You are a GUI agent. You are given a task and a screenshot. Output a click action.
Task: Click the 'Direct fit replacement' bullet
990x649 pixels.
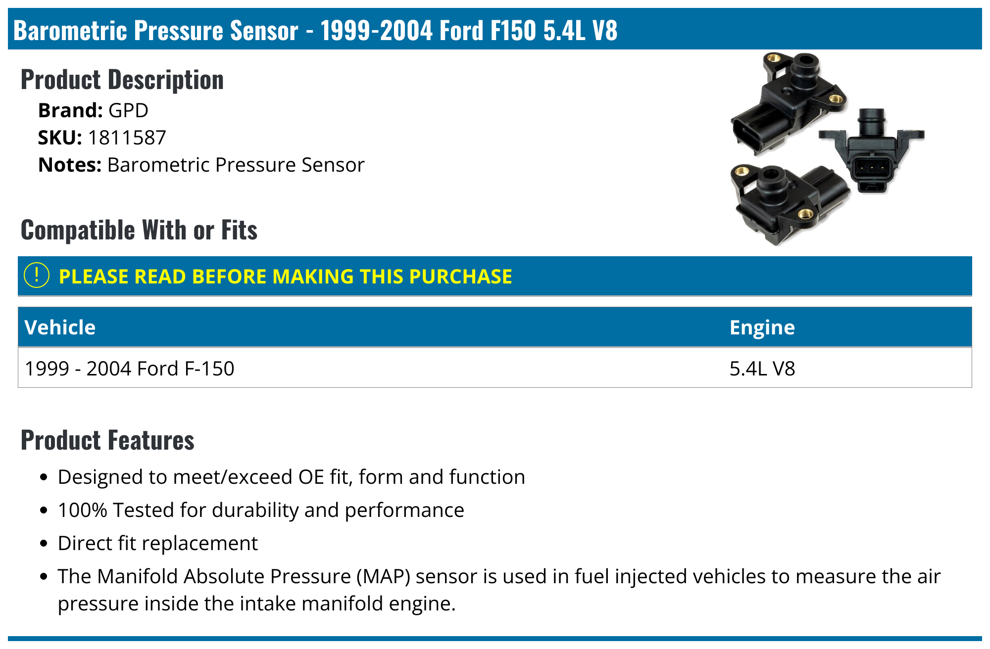[157, 543]
